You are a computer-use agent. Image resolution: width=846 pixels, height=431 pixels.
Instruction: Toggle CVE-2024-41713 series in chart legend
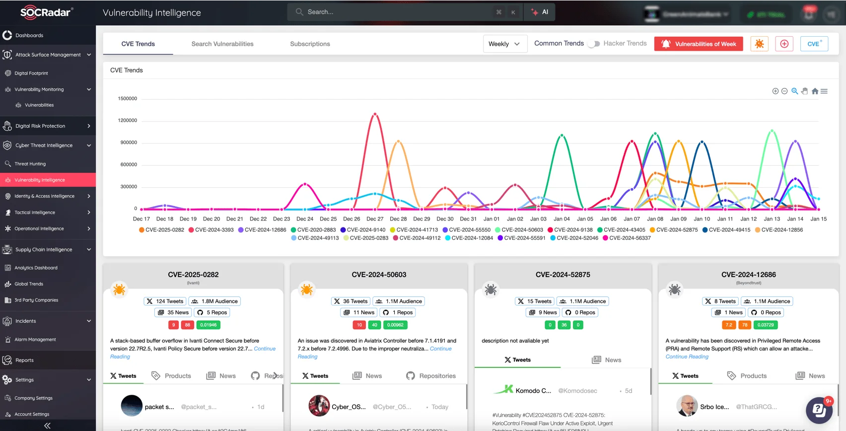coord(414,230)
